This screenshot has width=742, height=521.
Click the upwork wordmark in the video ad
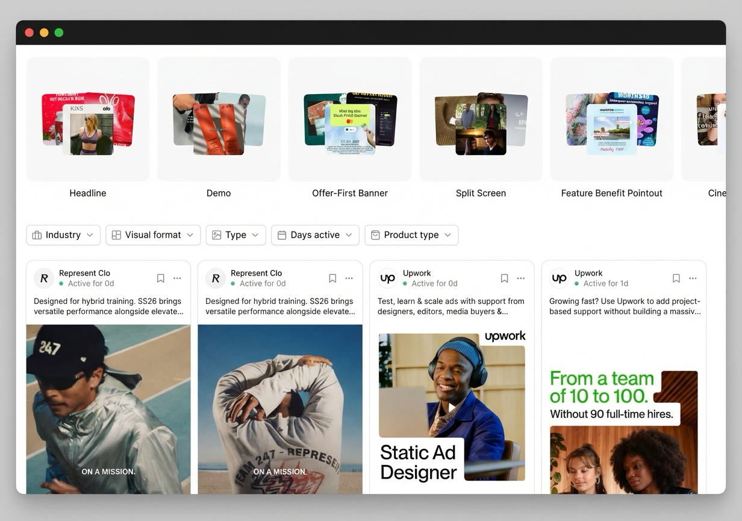tap(505, 336)
